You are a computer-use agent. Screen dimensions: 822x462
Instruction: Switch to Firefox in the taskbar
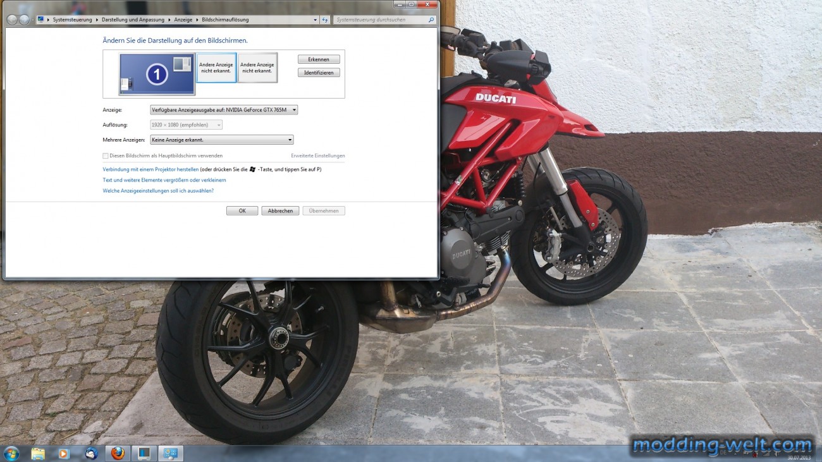click(118, 453)
